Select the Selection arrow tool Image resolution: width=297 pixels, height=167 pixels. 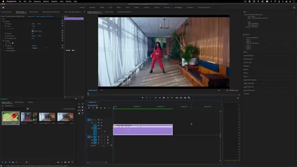pyautogui.click(x=79, y=104)
